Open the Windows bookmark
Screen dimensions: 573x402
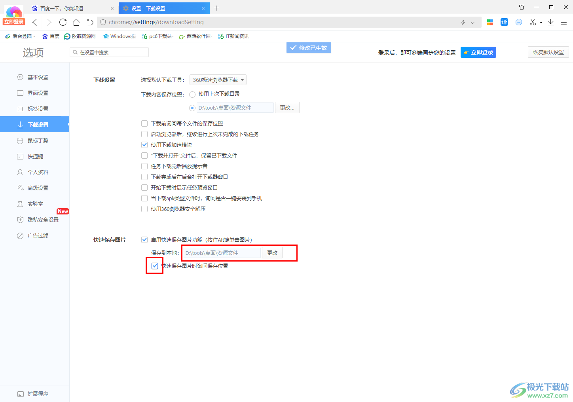119,36
